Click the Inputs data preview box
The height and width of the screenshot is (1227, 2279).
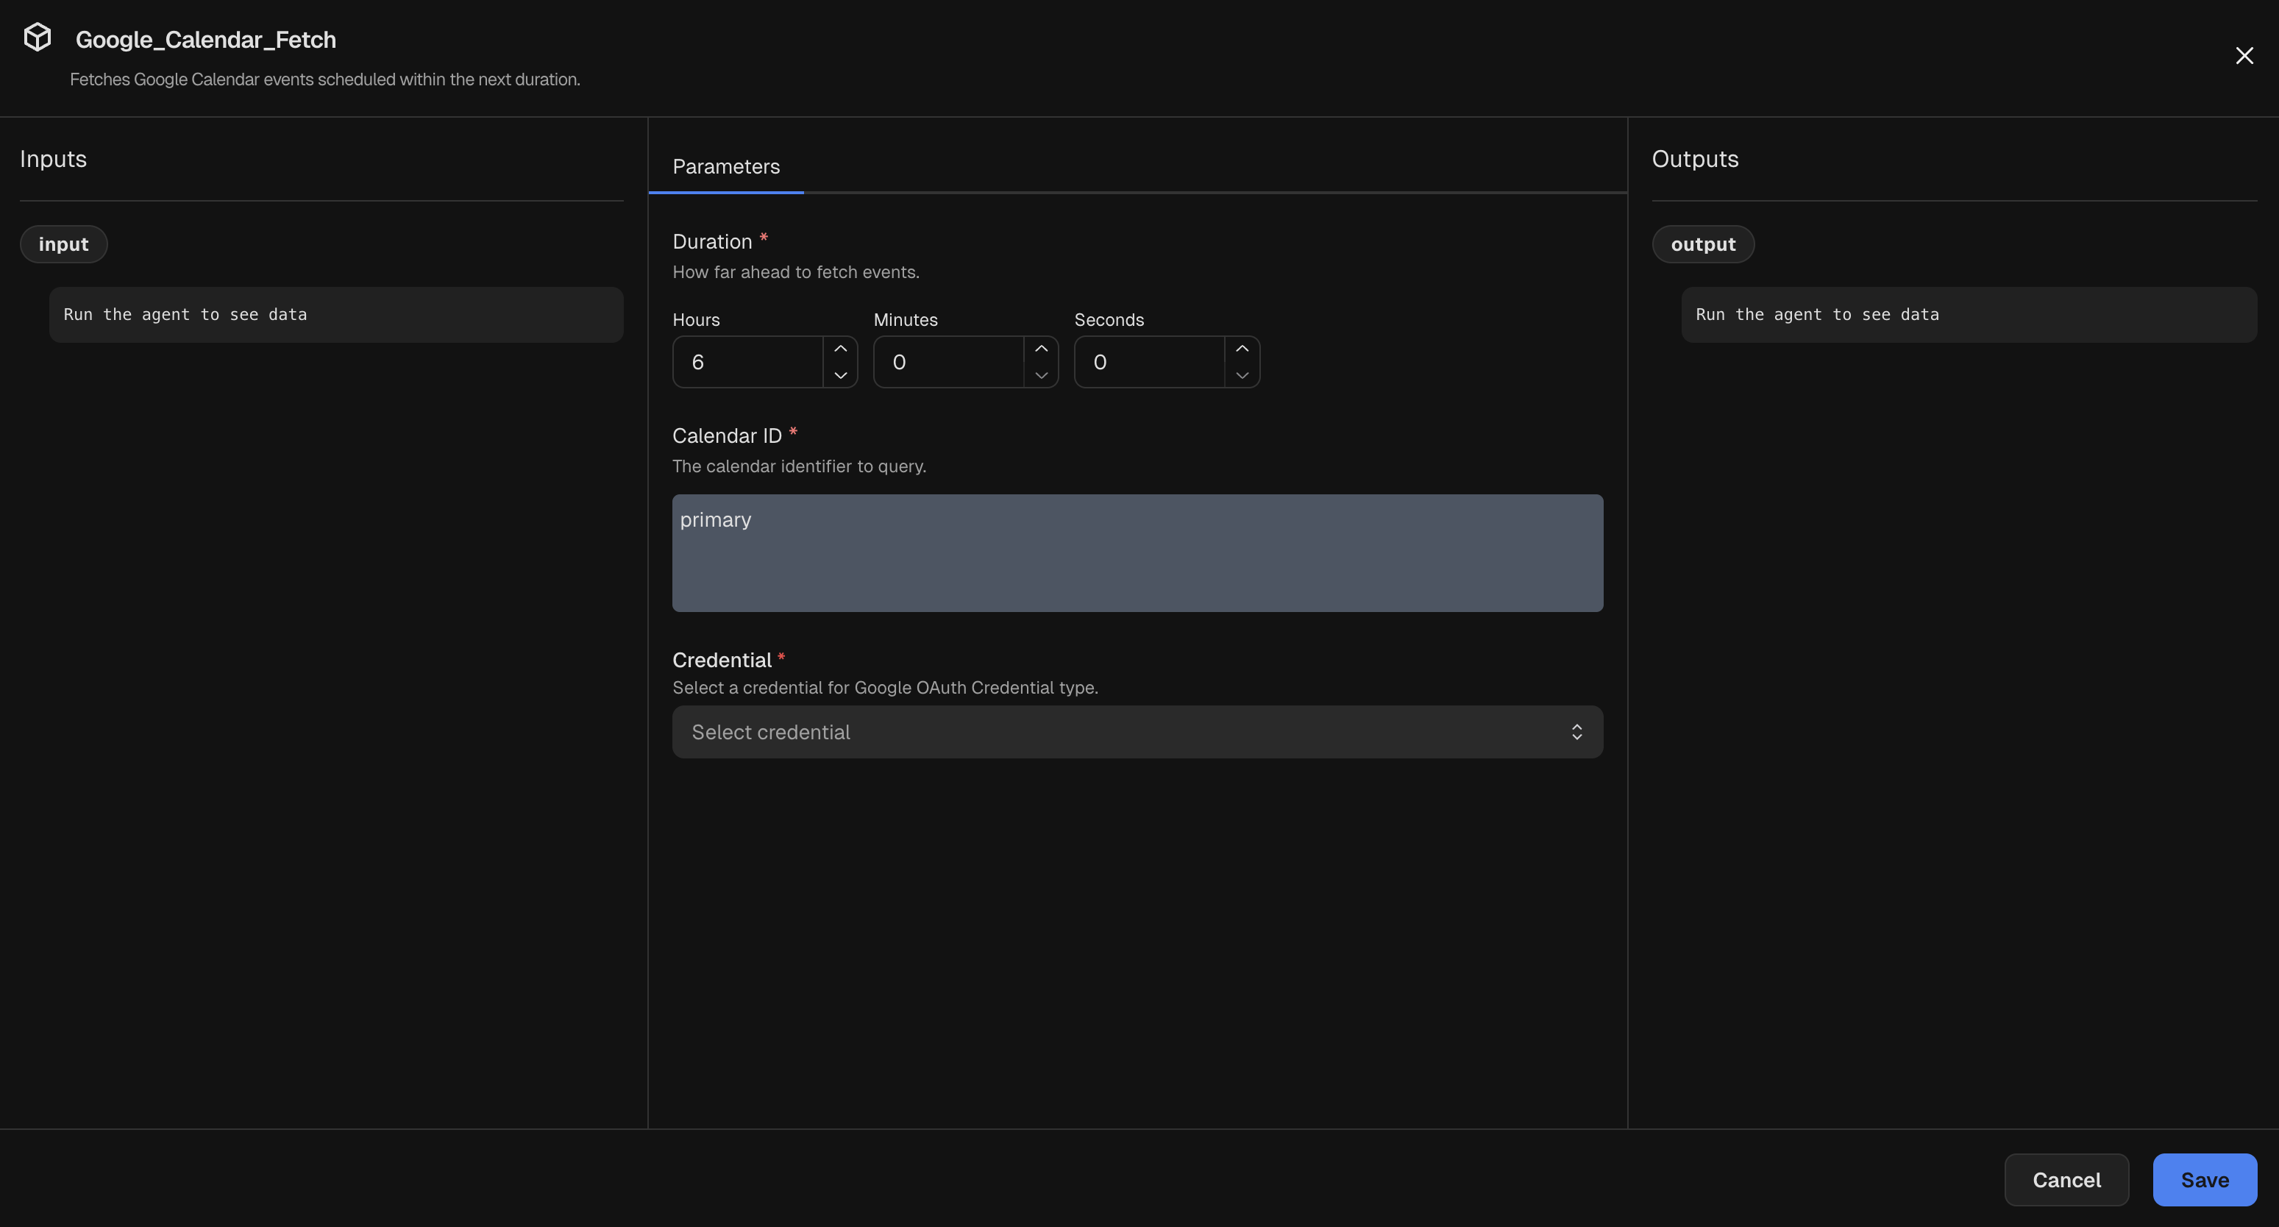(x=336, y=314)
